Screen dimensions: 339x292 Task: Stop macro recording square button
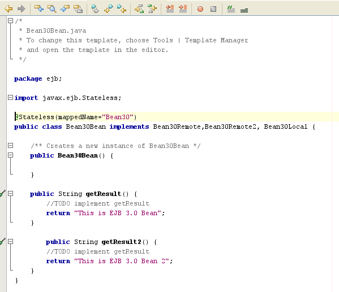tap(213, 9)
